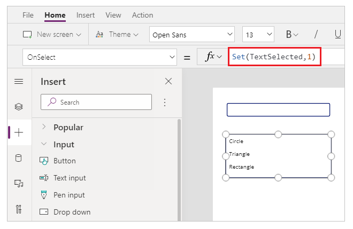Click the Insert plus icon in sidebar
Viewport: 353px width, 229px height.
pyautogui.click(x=19, y=132)
